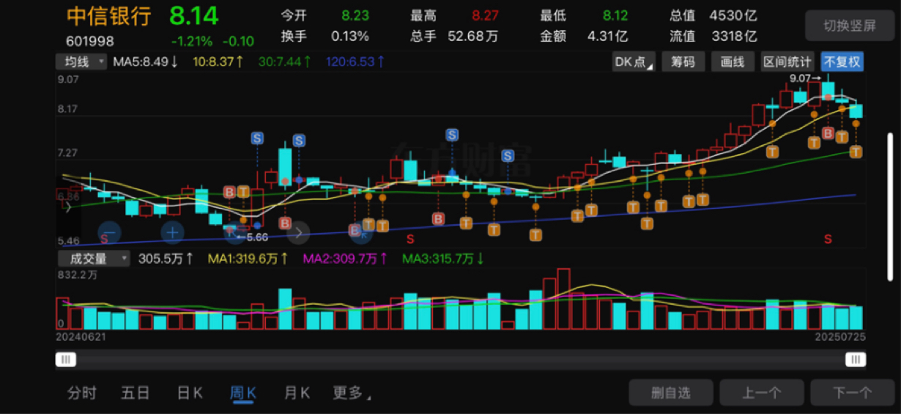The image size is (901, 414).
Task: Tap the latest cyan volume bar
Action: [x=856, y=318]
